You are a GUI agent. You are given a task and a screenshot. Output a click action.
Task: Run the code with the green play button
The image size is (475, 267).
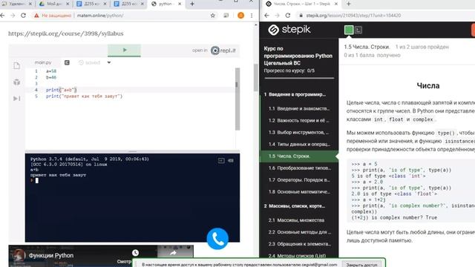pos(124,50)
